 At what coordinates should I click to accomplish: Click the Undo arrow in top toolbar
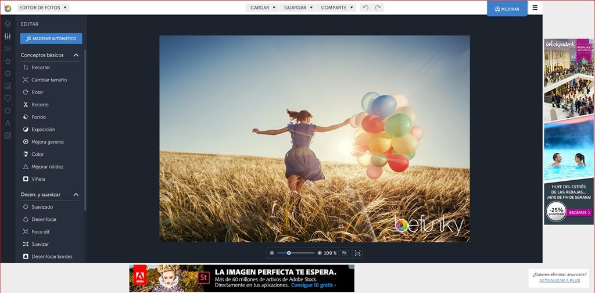365,8
